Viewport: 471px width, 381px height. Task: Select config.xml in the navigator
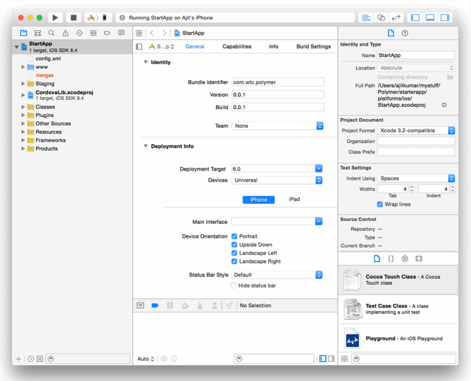[48, 59]
